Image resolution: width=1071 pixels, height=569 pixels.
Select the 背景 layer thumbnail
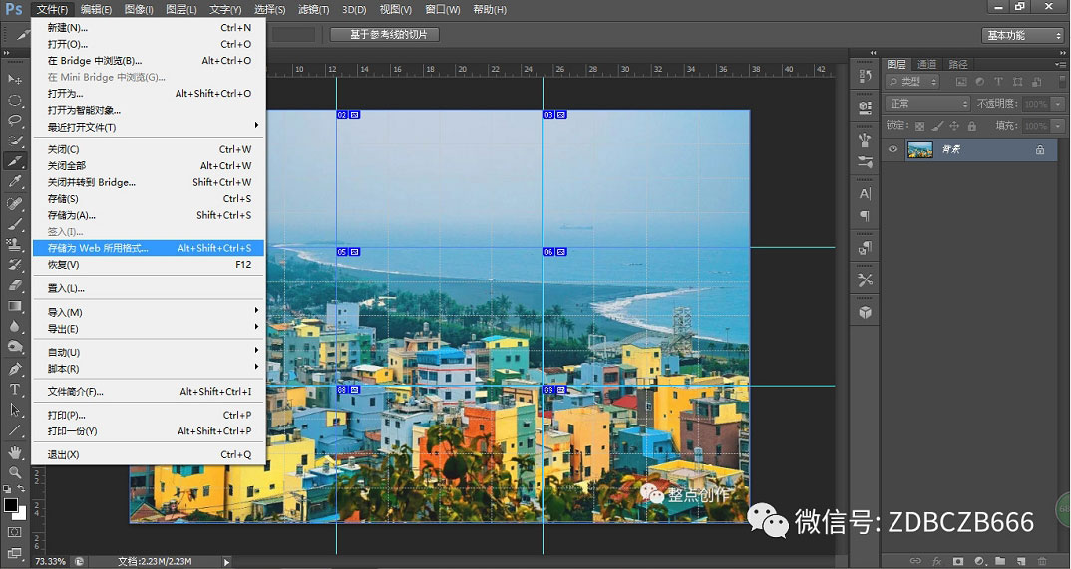point(919,149)
